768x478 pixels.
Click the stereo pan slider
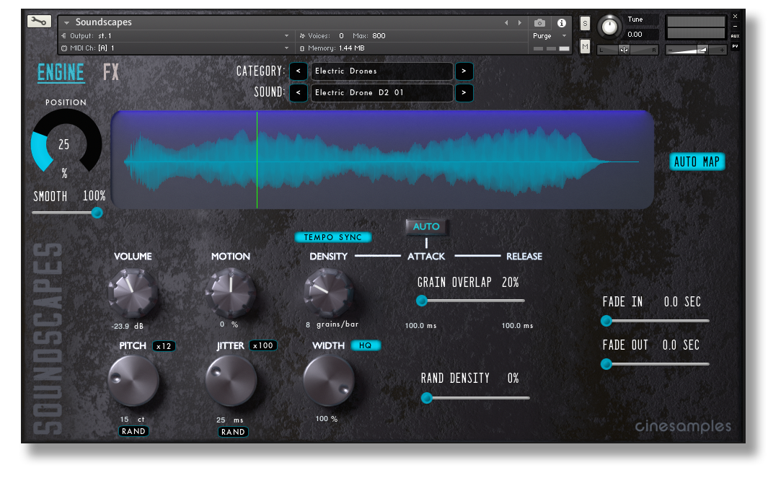pos(627,50)
